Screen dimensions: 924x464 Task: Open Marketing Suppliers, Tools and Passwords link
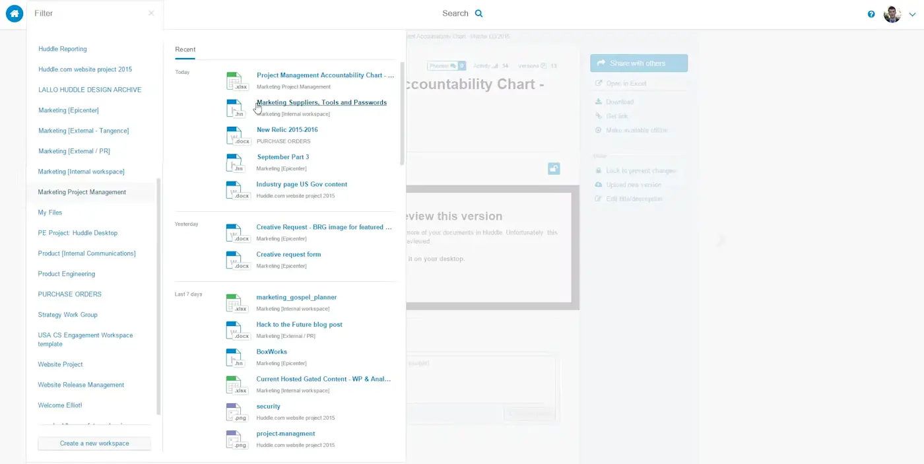coord(321,102)
